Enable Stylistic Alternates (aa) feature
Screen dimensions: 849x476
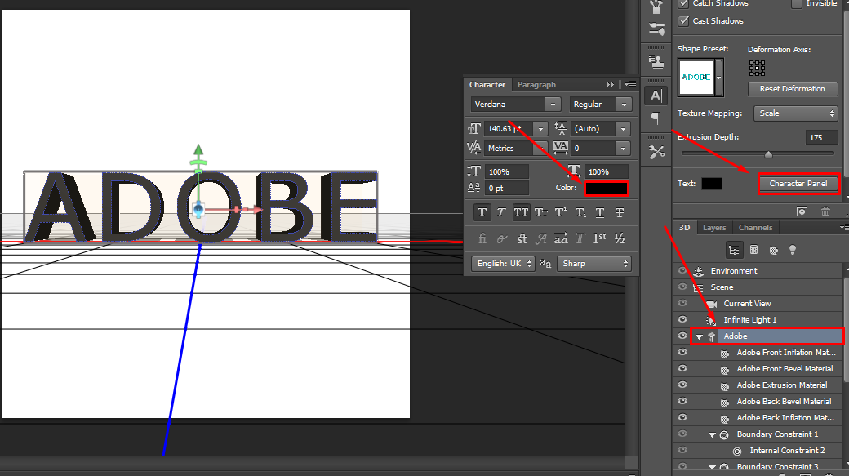tap(560, 238)
